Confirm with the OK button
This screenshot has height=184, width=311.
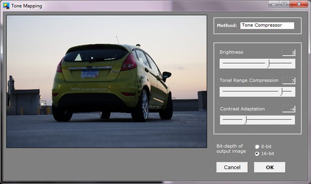[270, 167]
